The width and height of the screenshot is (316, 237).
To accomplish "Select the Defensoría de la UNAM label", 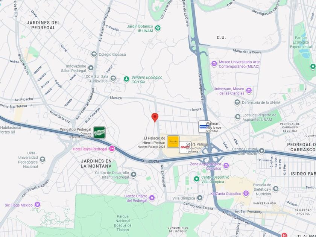I will point(261,103).
